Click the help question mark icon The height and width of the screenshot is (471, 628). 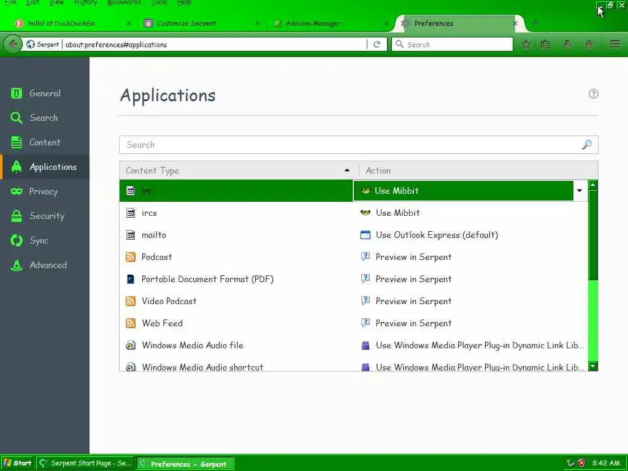tap(593, 94)
